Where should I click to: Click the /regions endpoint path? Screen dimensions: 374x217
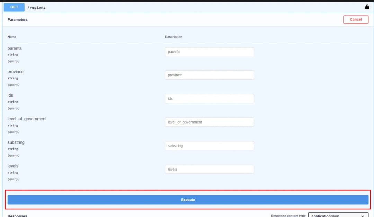coord(36,7)
